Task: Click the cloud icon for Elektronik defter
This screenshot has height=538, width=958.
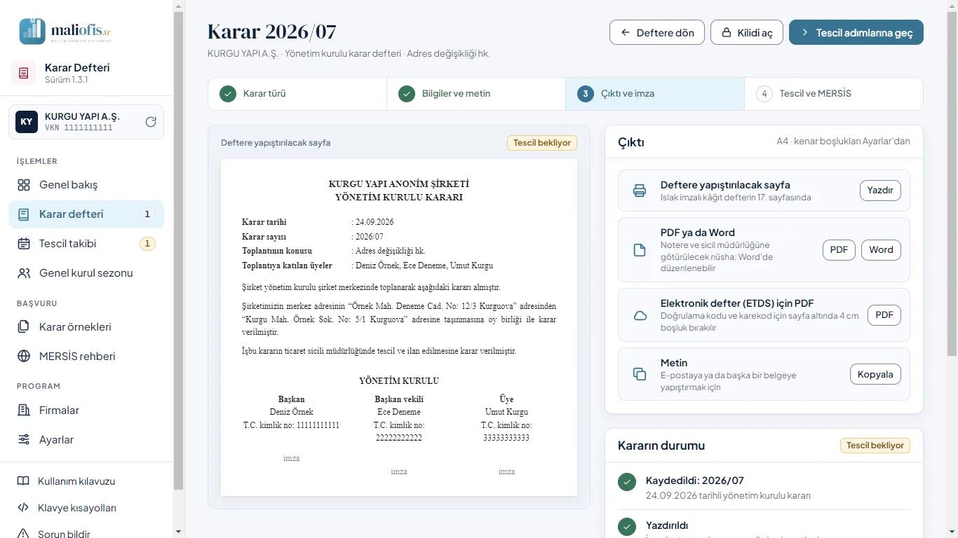Action: click(640, 315)
